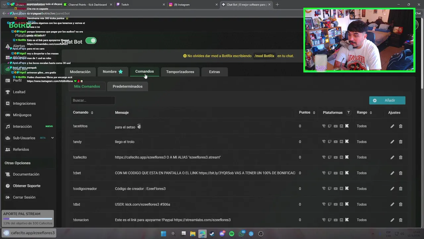
Task: Click the Minijuegos gamepad icon
Action: point(8,115)
